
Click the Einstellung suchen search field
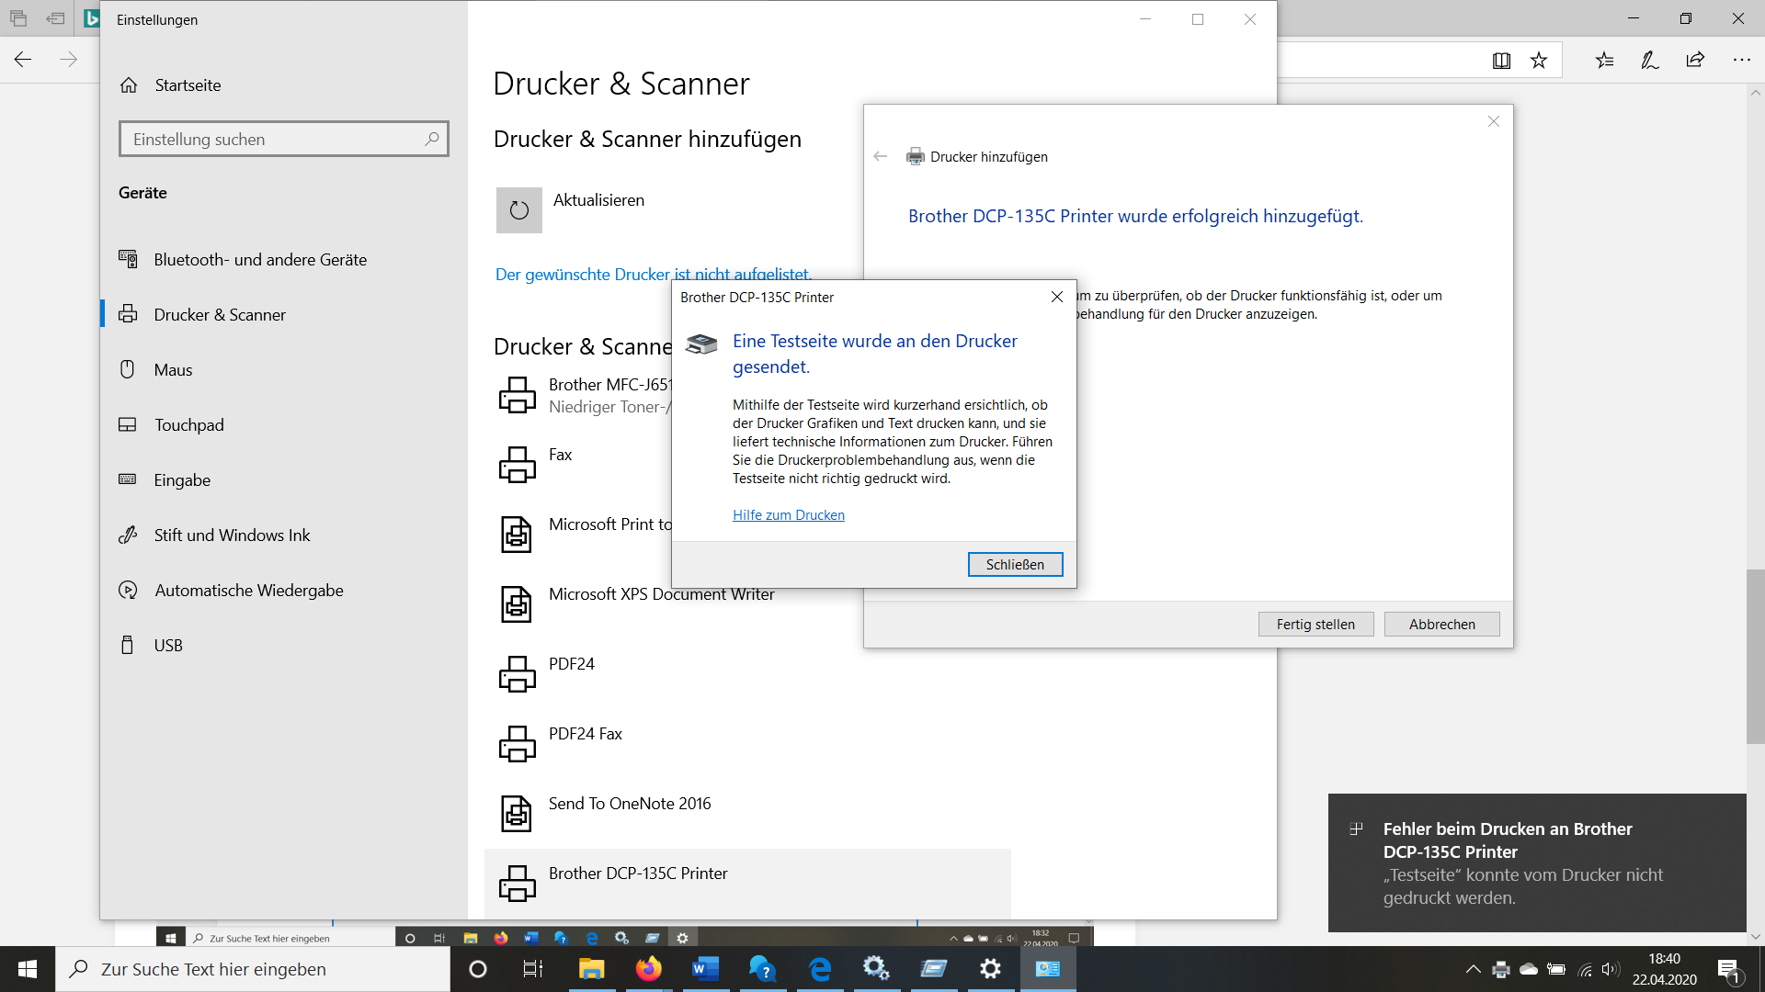coord(284,139)
